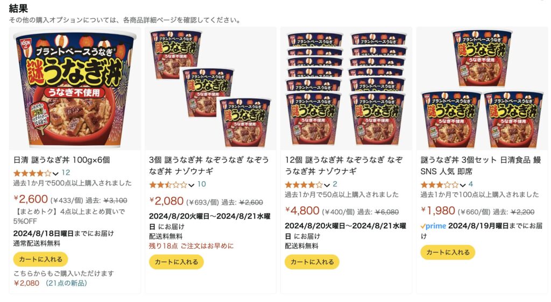Open the twelve-cup stacked product image
Viewport: 551px width, 302px height.
tap(346, 89)
